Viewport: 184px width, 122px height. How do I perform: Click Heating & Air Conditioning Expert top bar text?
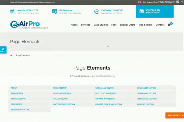(33, 2)
